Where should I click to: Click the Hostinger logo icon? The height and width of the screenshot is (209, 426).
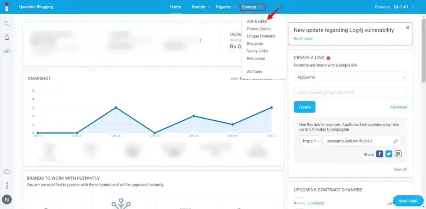coord(299,203)
